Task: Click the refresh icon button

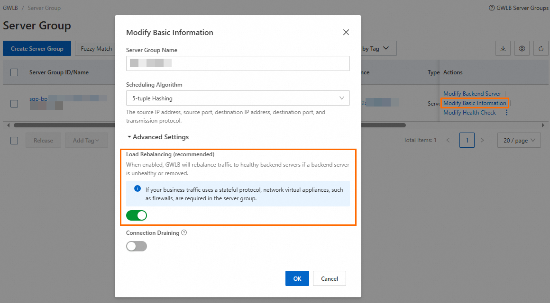Action: pos(541,48)
